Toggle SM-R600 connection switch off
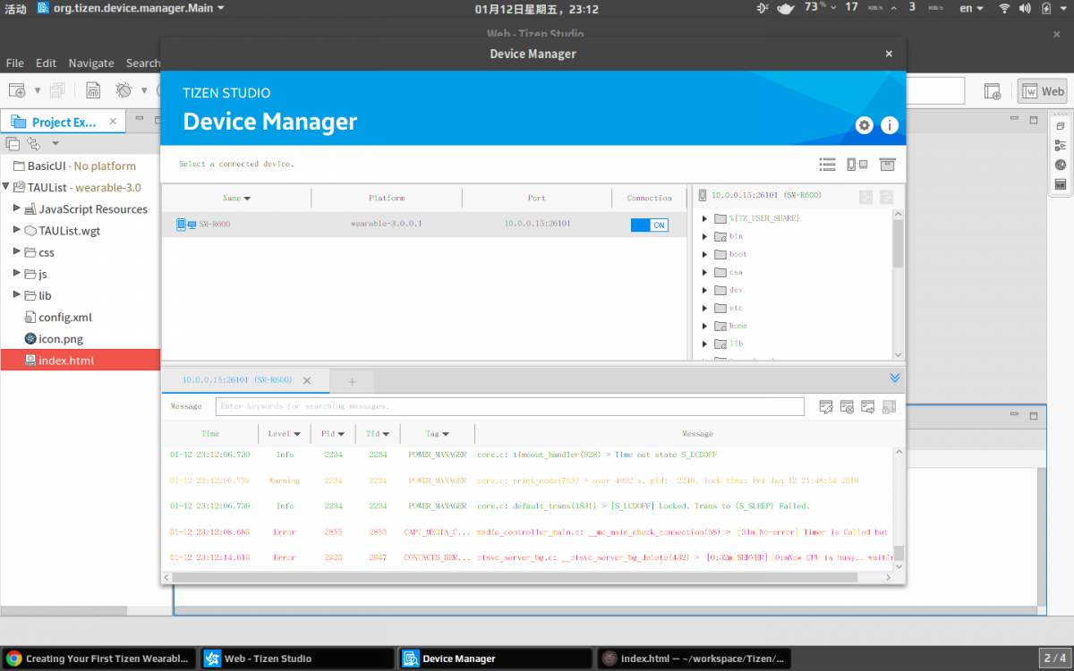Viewport: 1074px width, 671px height. pyautogui.click(x=649, y=225)
